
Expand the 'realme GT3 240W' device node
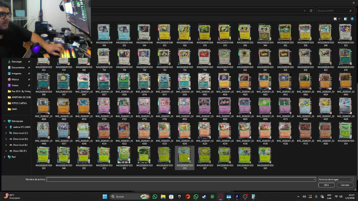pos(6,127)
